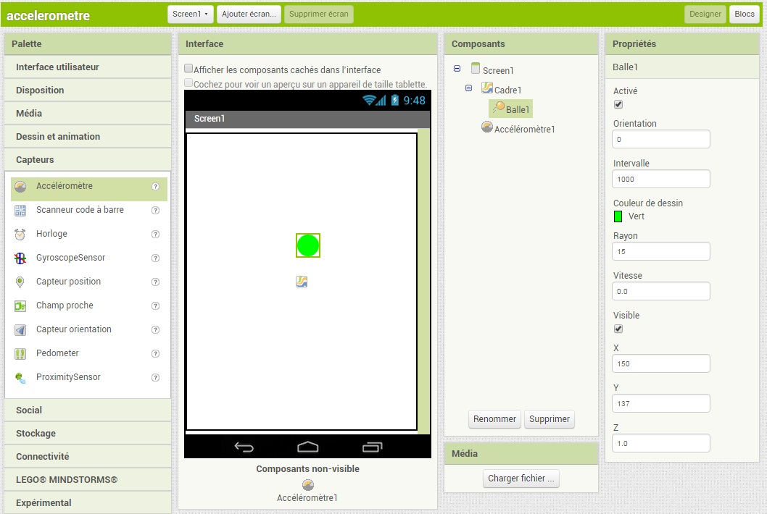This screenshot has height=514, width=767.
Task: Uncheck the Visible checkbox
Action: click(x=618, y=329)
